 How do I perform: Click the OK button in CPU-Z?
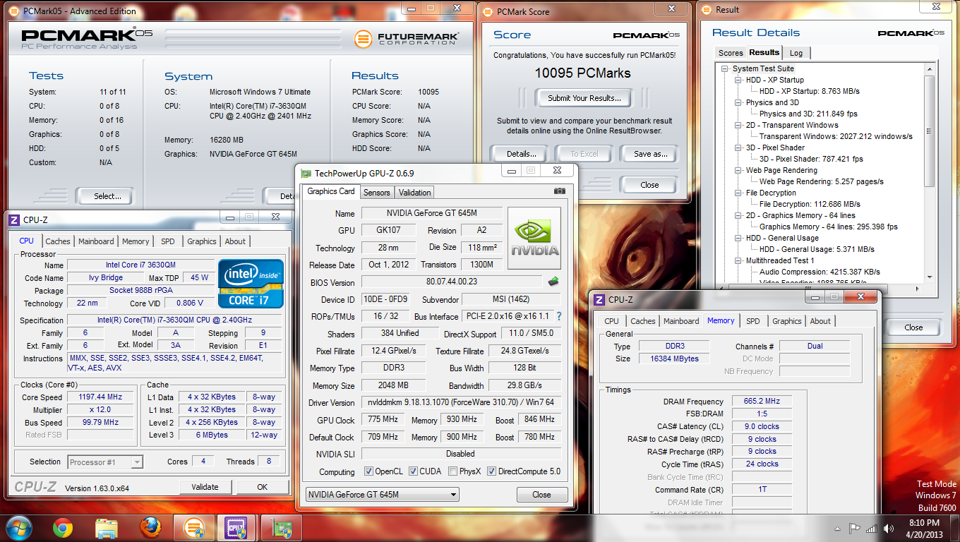tap(263, 487)
